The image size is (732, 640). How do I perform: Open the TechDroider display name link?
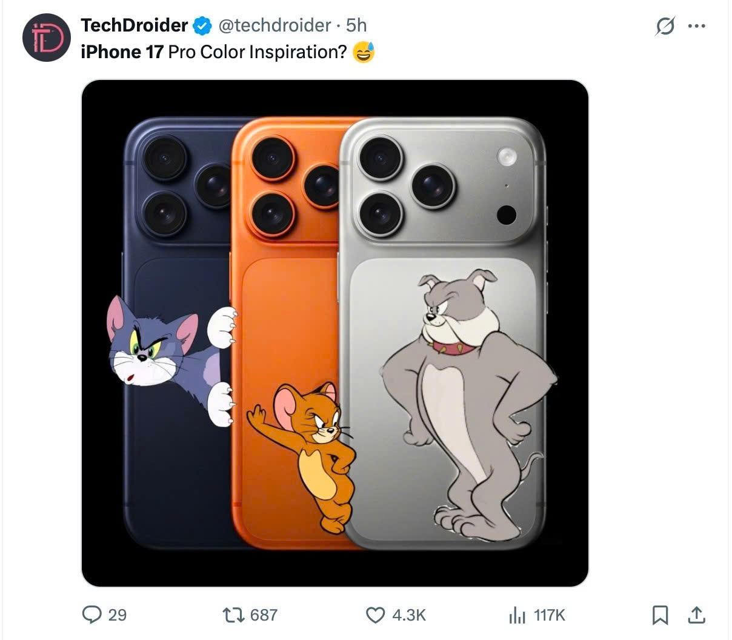tap(134, 25)
